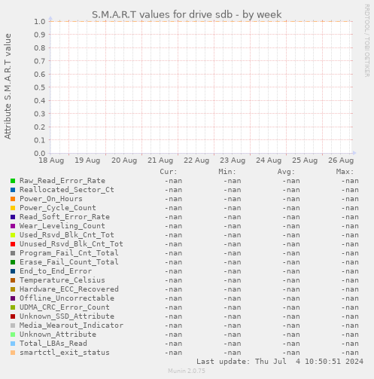Click the Avg: column header
374x379 pixels.
[286, 172]
